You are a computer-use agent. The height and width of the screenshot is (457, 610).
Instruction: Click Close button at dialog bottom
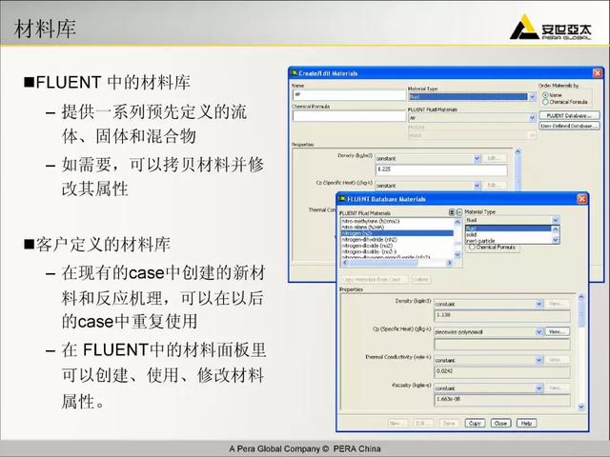[500, 423]
